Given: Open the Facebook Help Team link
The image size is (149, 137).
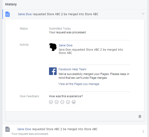Looking at the screenshot, I should (72, 69).
